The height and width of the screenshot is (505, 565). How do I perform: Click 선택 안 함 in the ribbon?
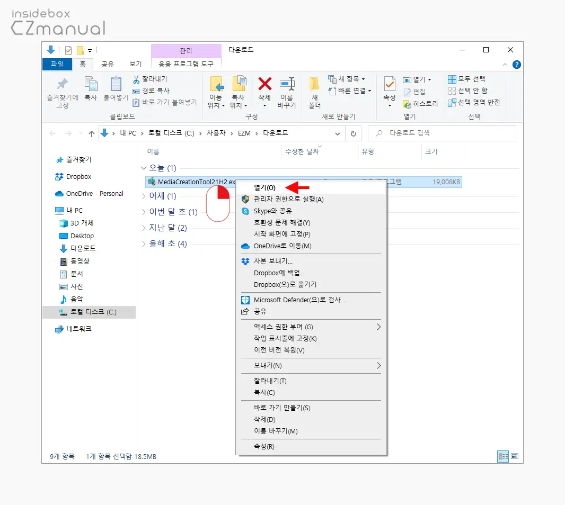point(467,91)
